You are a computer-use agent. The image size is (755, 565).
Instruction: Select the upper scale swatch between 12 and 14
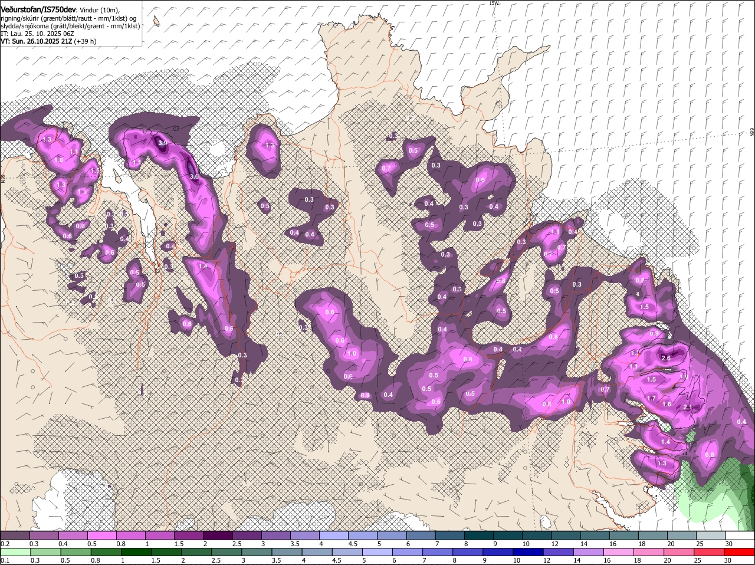[x=566, y=536]
